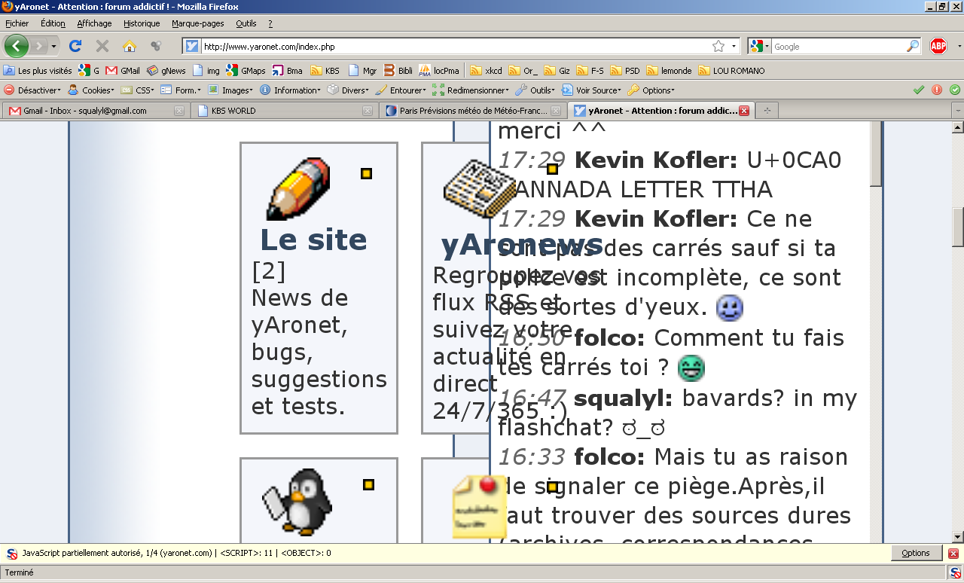Click the Adblock Plus ABP icon
Viewport: 964px width, 583px height.
(x=938, y=46)
